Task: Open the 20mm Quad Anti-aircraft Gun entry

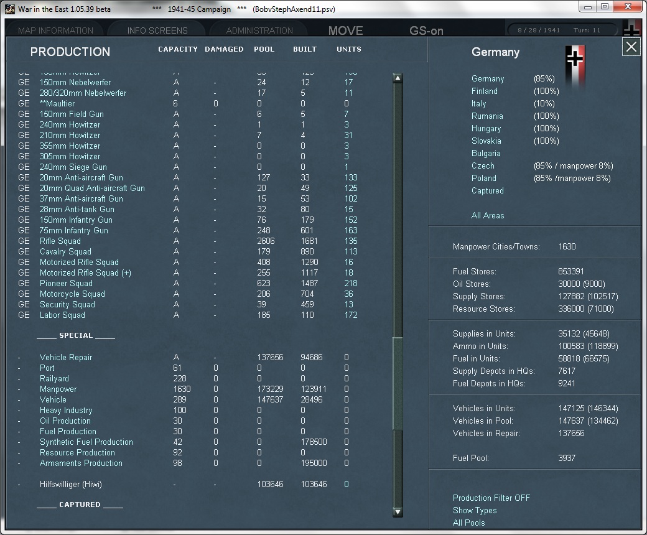Action: (92, 188)
